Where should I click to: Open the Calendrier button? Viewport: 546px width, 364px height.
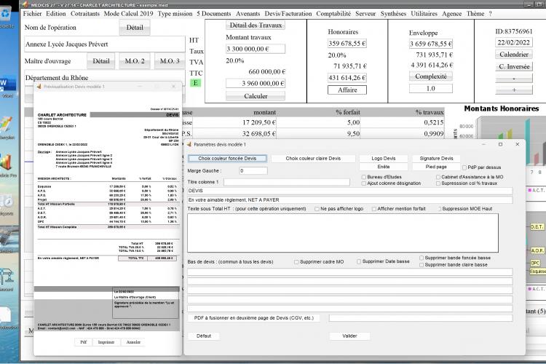tap(514, 55)
